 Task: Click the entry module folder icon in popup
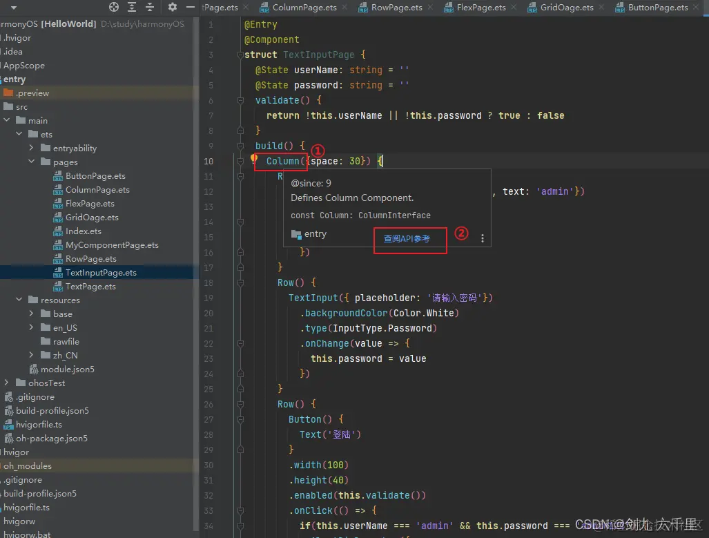tap(296, 234)
